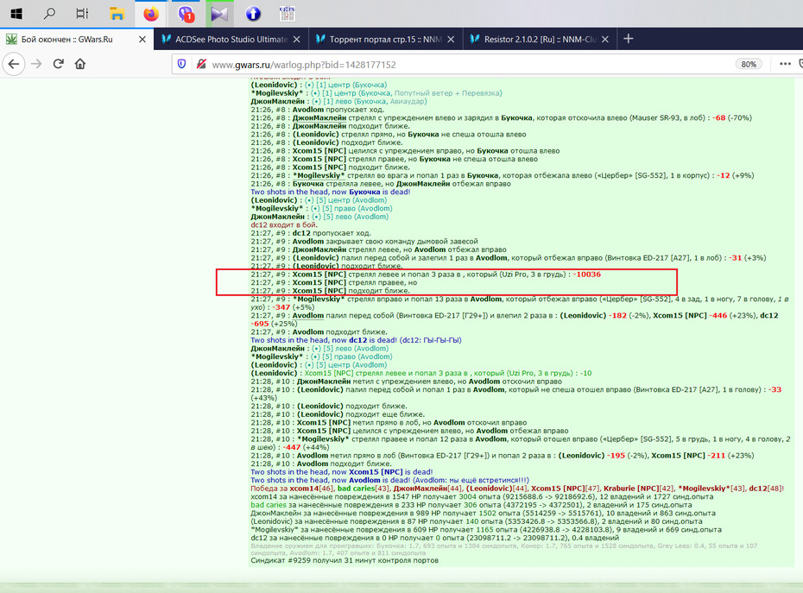Image resolution: width=803 pixels, height=593 pixels.
Task: Show tracking protection shield info
Action: pyautogui.click(x=182, y=64)
